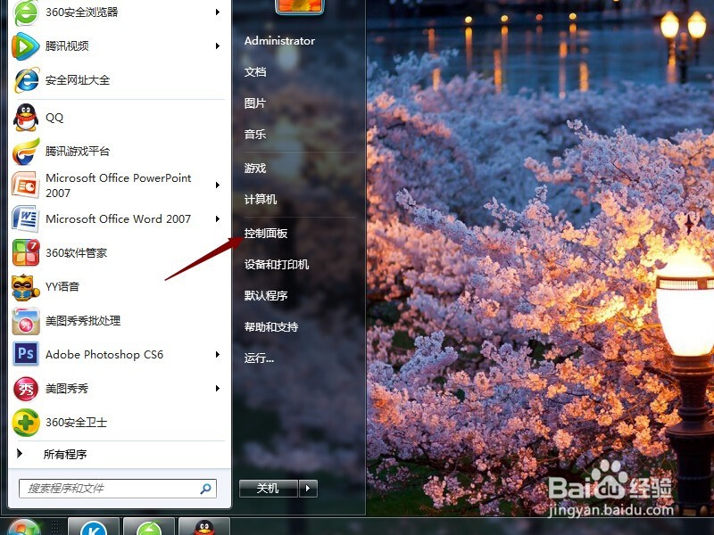Open 计算机 from the Start menu
Image resolution: width=714 pixels, height=535 pixels.
[257, 199]
